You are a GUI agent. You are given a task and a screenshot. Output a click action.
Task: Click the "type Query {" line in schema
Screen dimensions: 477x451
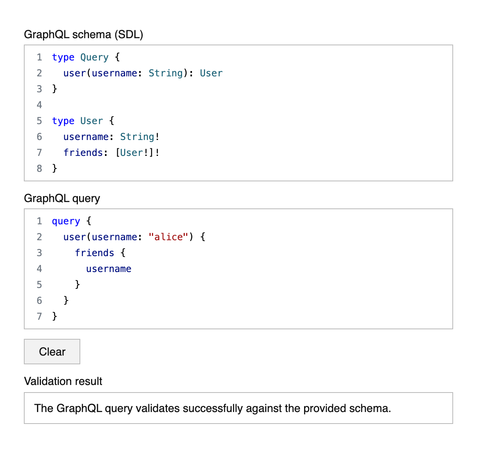click(85, 57)
